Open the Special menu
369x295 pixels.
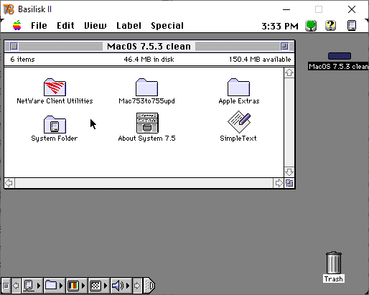pos(167,26)
